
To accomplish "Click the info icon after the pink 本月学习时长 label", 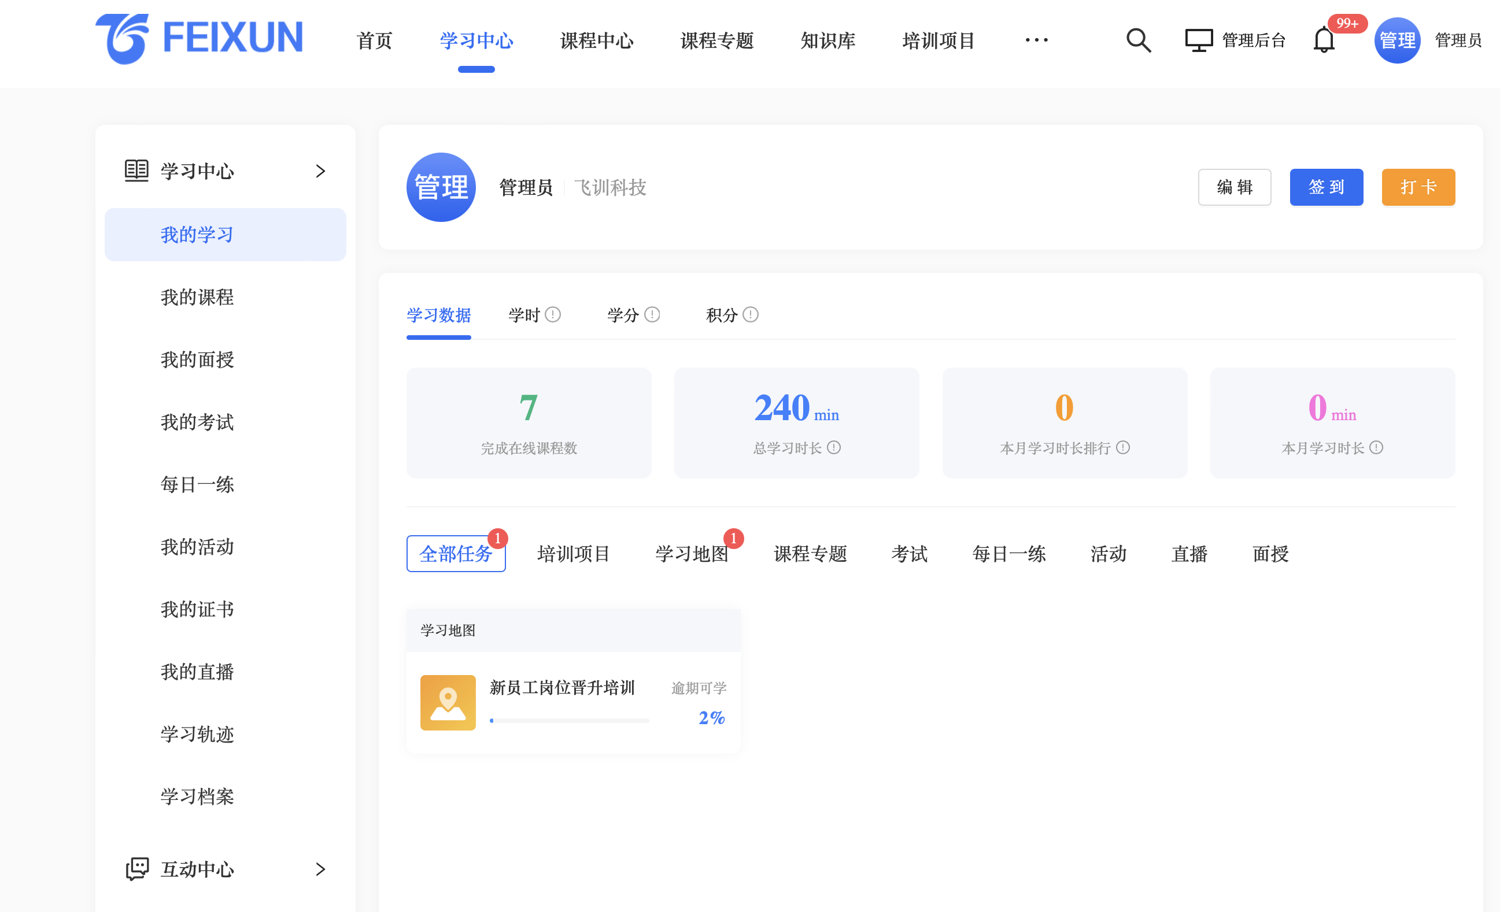I will click(x=1376, y=448).
